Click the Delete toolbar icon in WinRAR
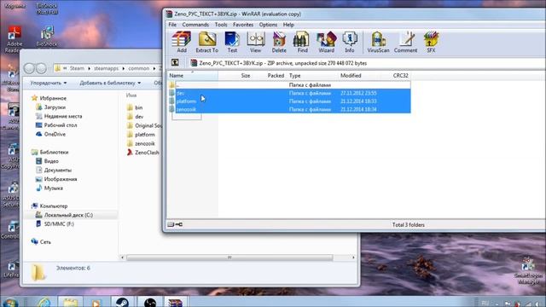546x307 pixels. [x=279, y=42]
